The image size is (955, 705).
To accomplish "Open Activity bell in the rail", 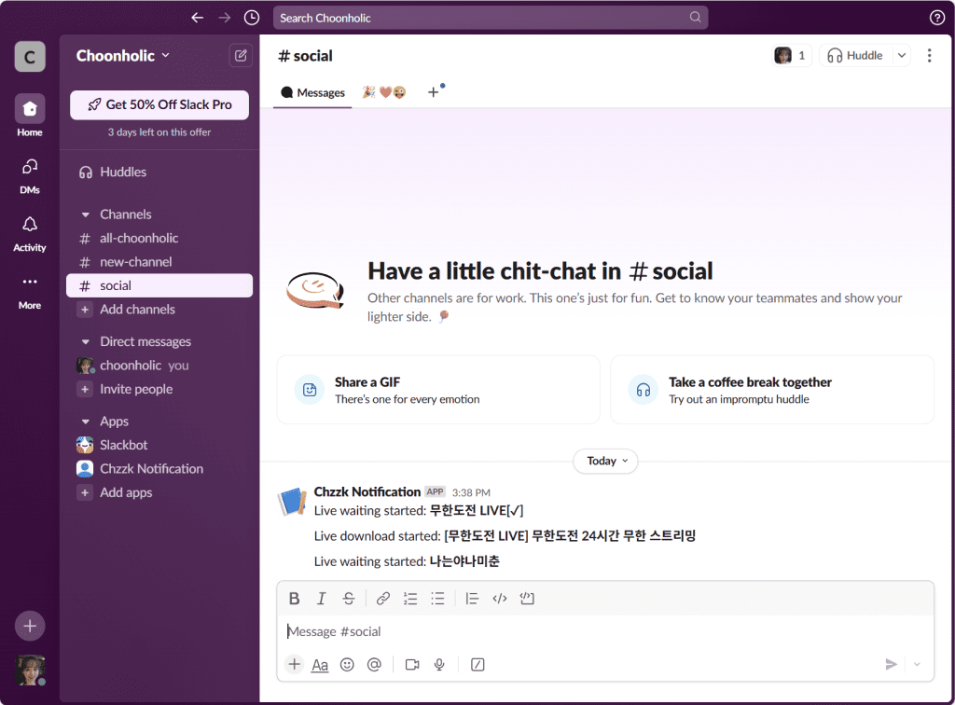I will pyautogui.click(x=30, y=234).
